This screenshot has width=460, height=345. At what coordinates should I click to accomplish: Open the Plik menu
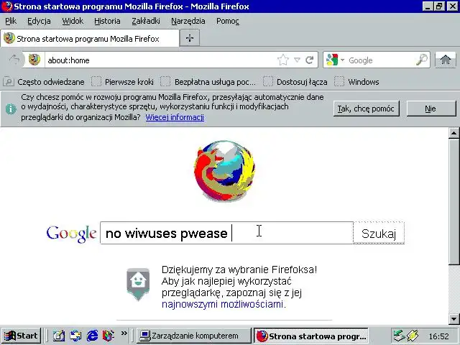pyautogui.click(x=11, y=21)
